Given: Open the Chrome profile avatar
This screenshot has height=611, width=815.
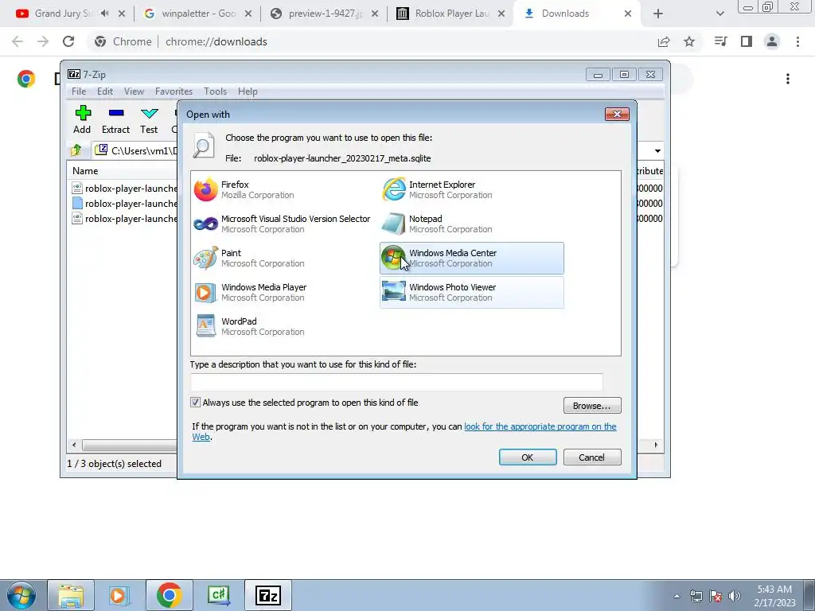Looking at the screenshot, I should [x=772, y=41].
